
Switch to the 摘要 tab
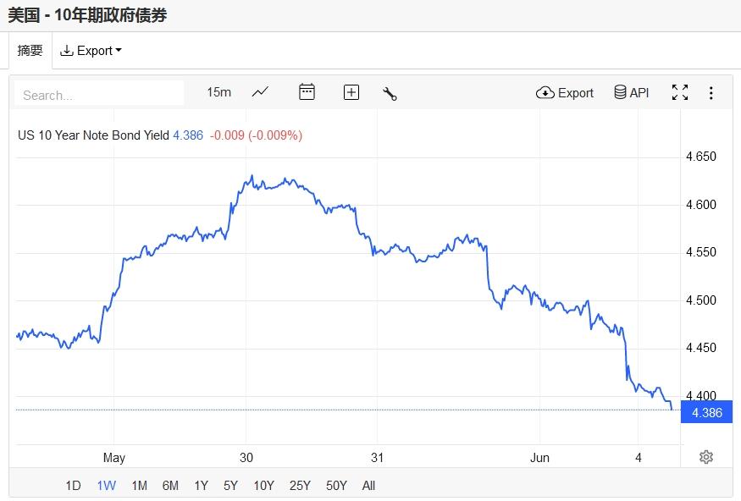click(30, 51)
